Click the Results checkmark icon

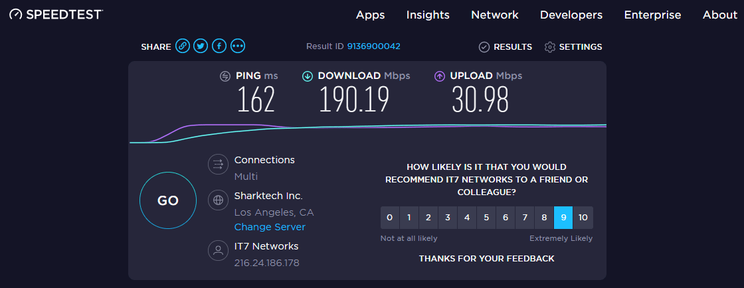[484, 47]
